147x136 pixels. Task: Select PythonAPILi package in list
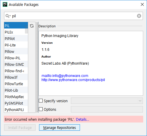[16, 109]
